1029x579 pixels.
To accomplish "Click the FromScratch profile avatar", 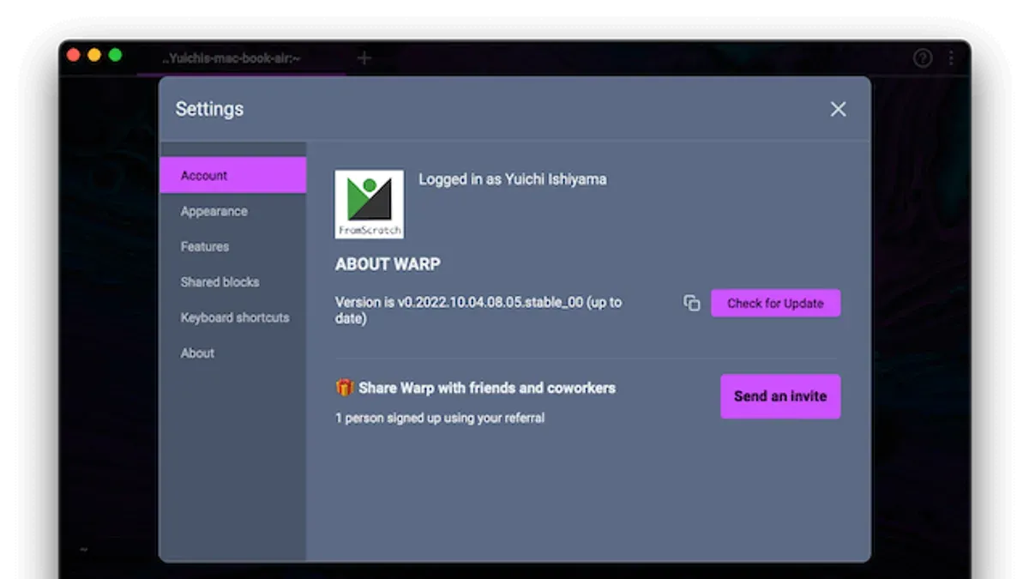I will [x=369, y=203].
